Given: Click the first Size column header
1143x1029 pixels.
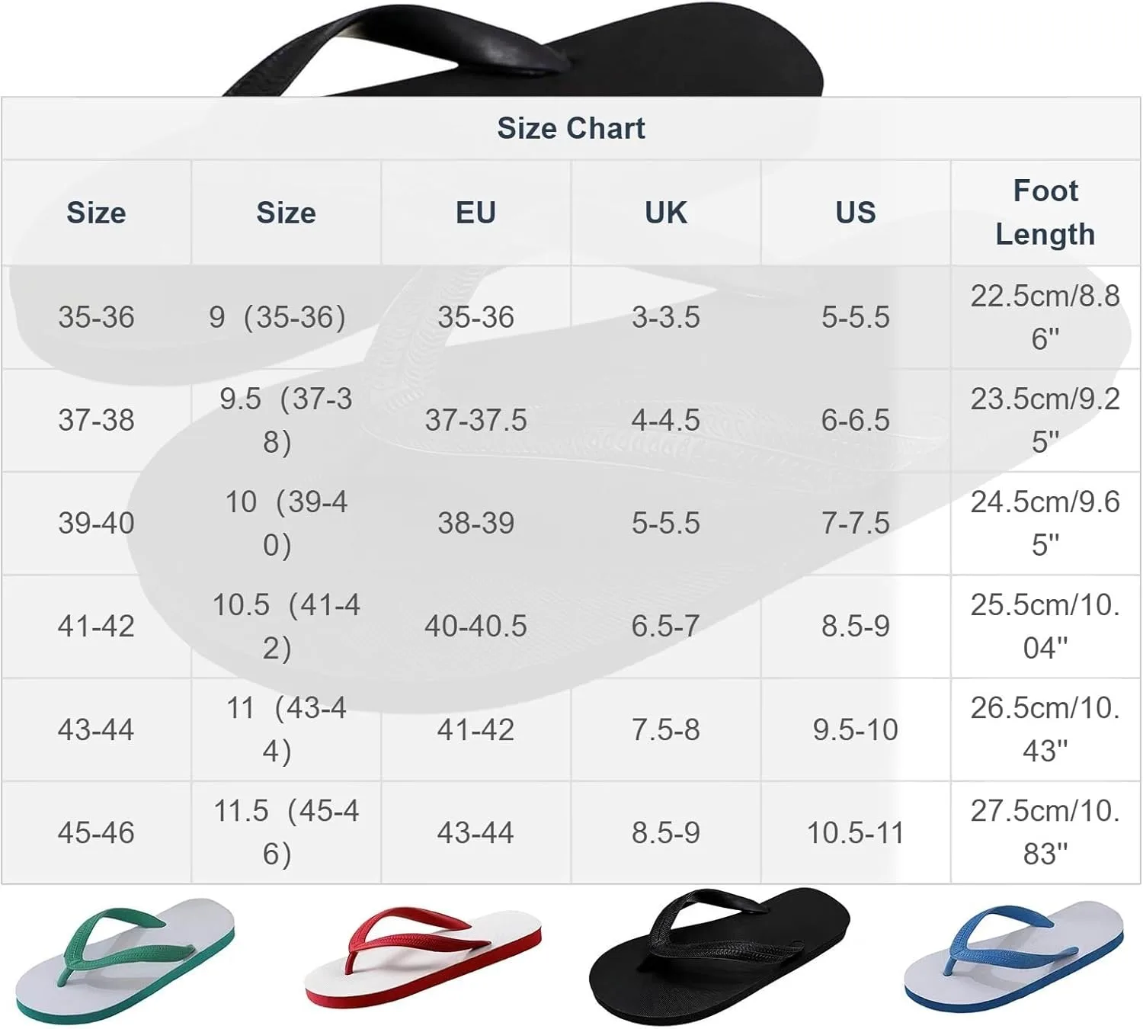Looking at the screenshot, I should (96, 213).
